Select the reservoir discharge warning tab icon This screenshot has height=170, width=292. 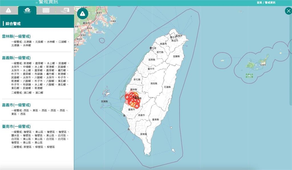65,11
